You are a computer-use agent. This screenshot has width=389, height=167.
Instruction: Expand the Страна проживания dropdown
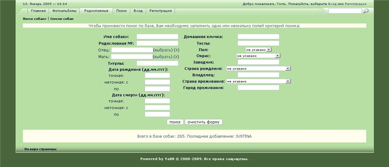pyautogui.click(x=258, y=81)
